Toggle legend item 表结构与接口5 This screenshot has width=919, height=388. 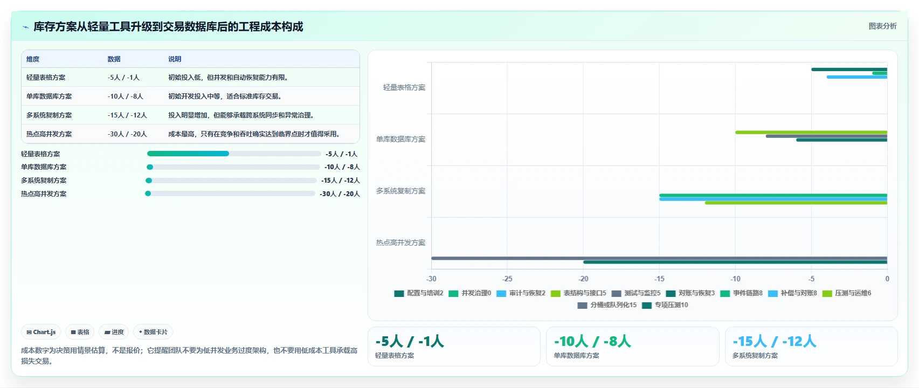coord(578,293)
